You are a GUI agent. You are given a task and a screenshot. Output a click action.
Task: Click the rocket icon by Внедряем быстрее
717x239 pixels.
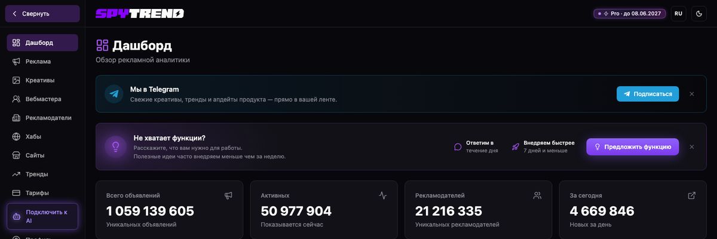515,146
